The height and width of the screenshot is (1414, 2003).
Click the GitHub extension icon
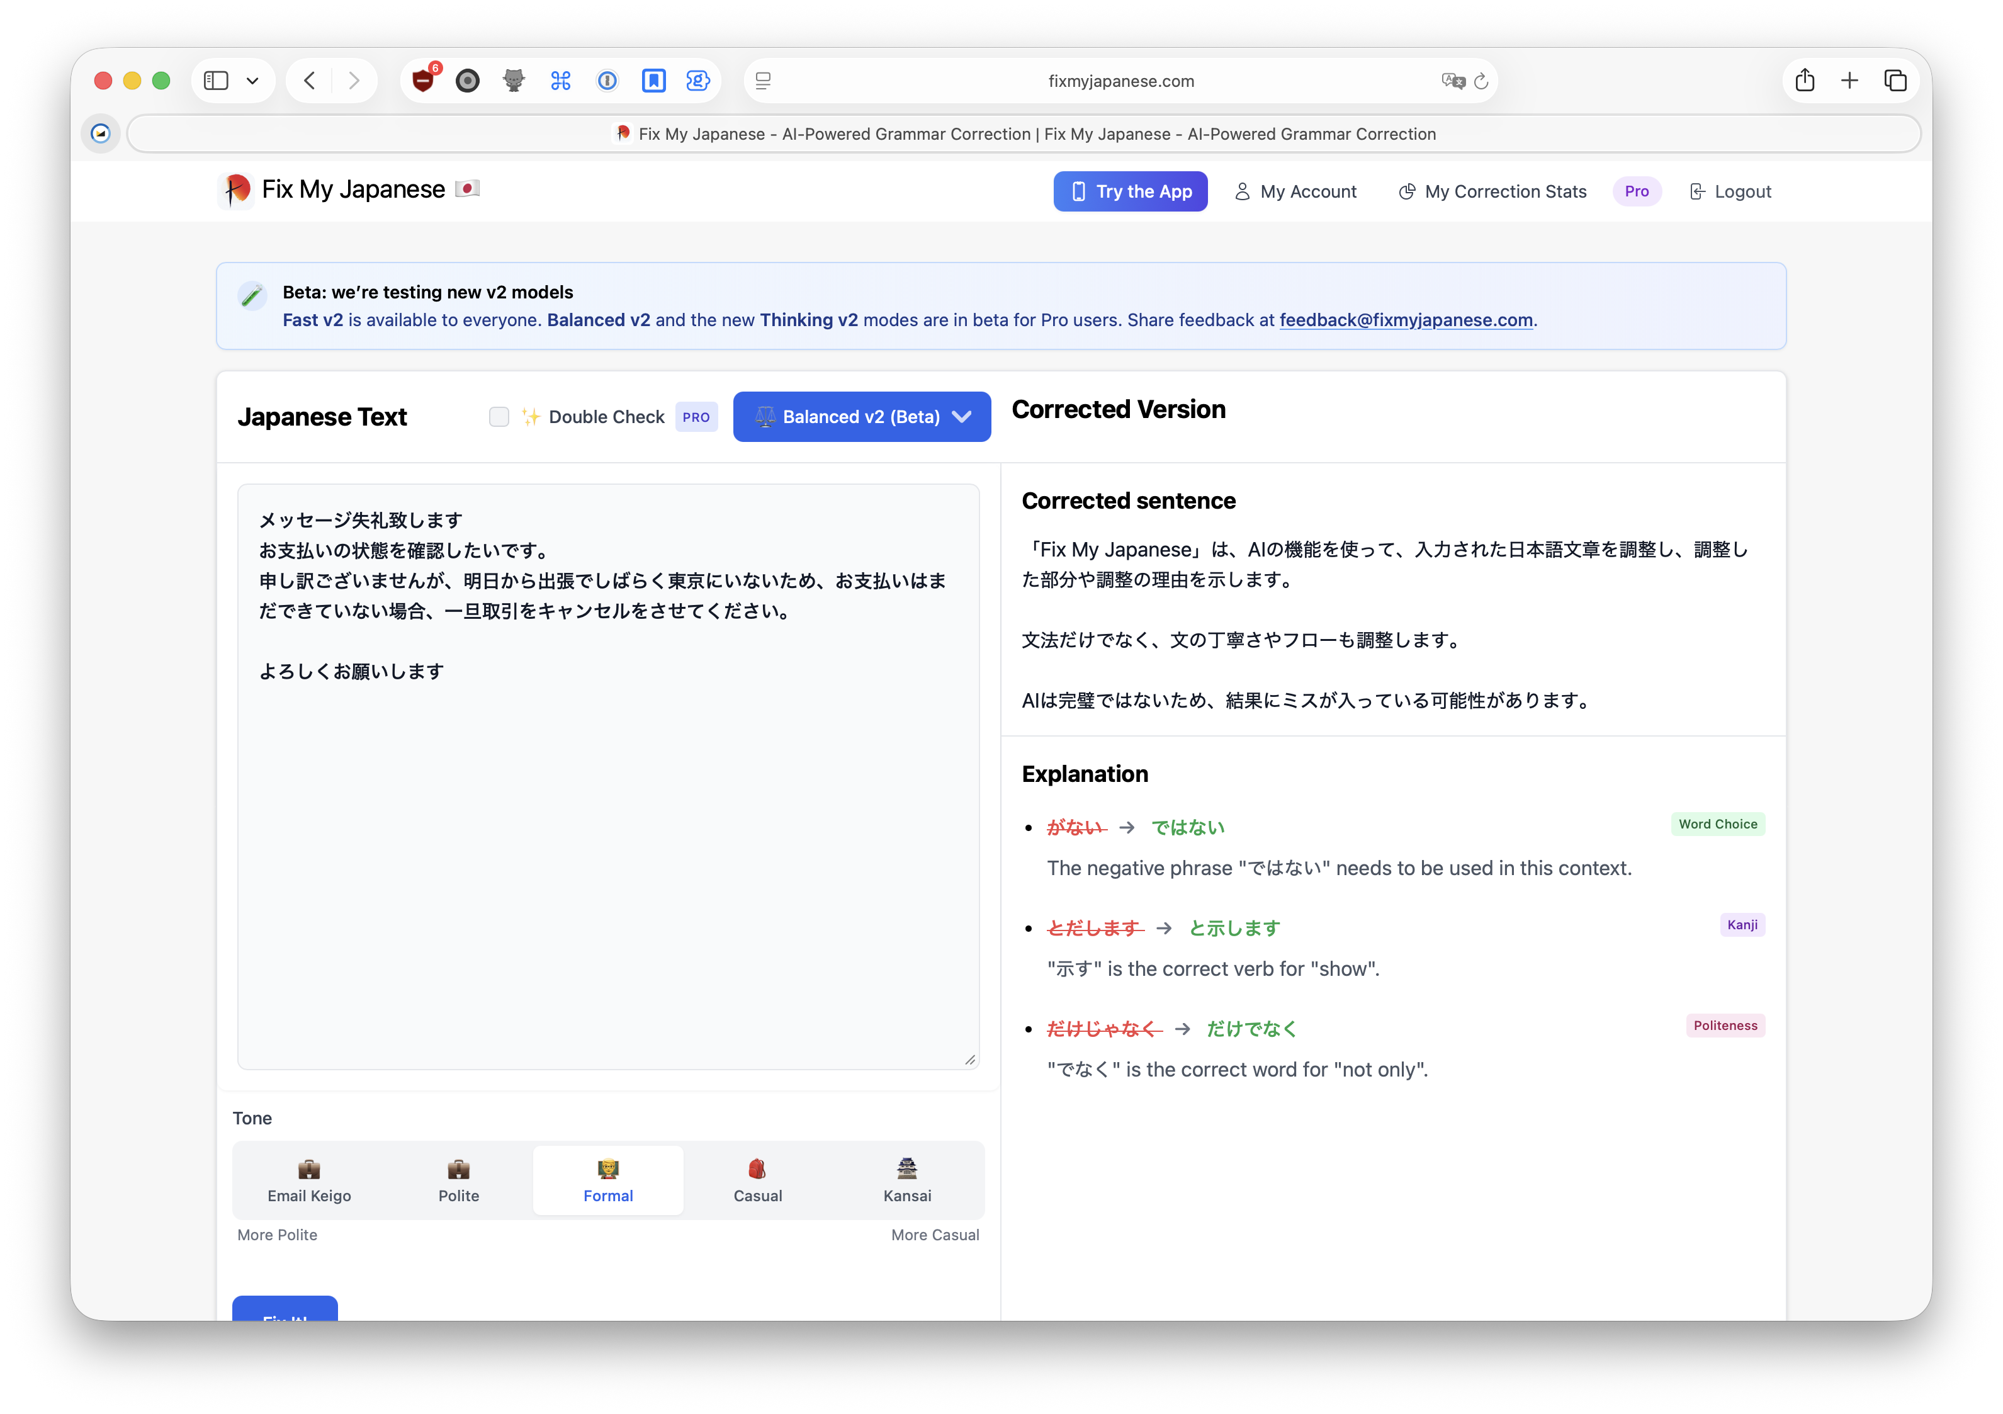[514, 80]
